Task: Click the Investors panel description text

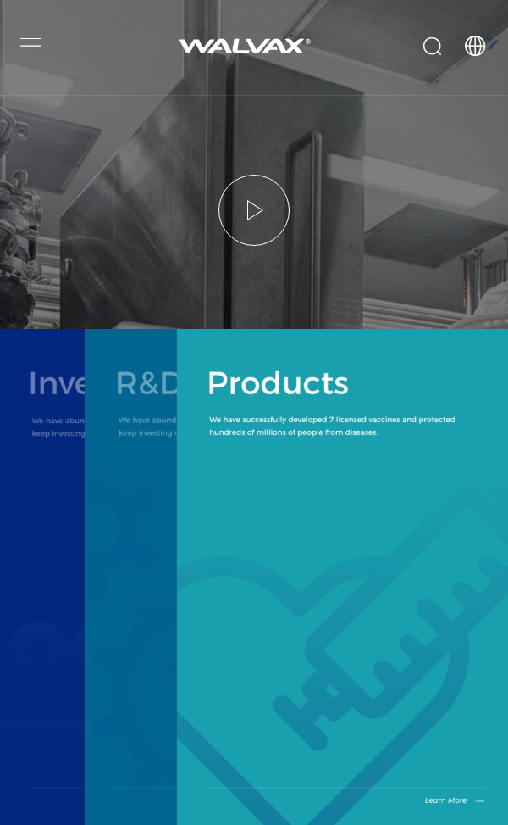Action: pyautogui.click(x=58, y=426)
